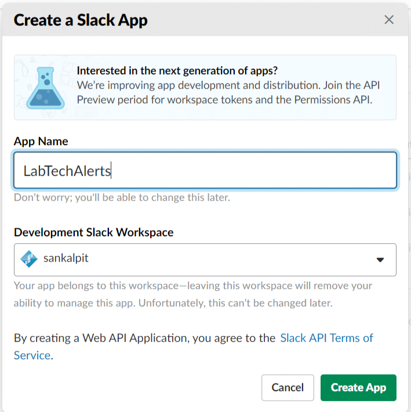Close the Create a Slack App dialog

pyautogui.click(x=389, y=20)
